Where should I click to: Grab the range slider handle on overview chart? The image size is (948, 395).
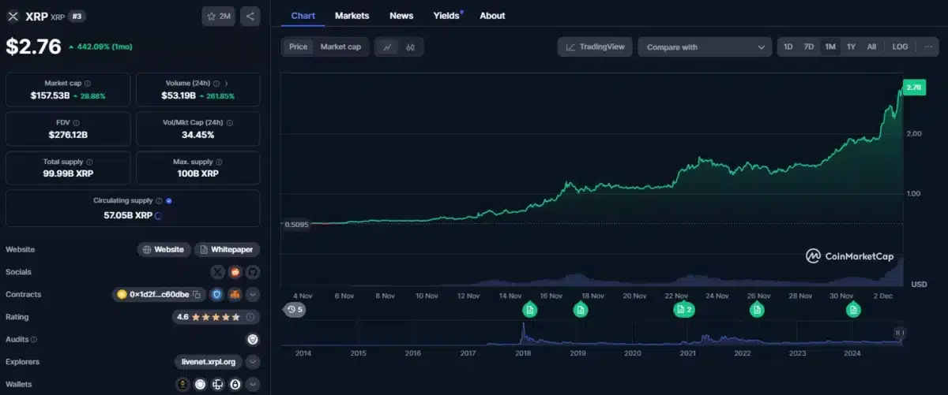point(899,333)
